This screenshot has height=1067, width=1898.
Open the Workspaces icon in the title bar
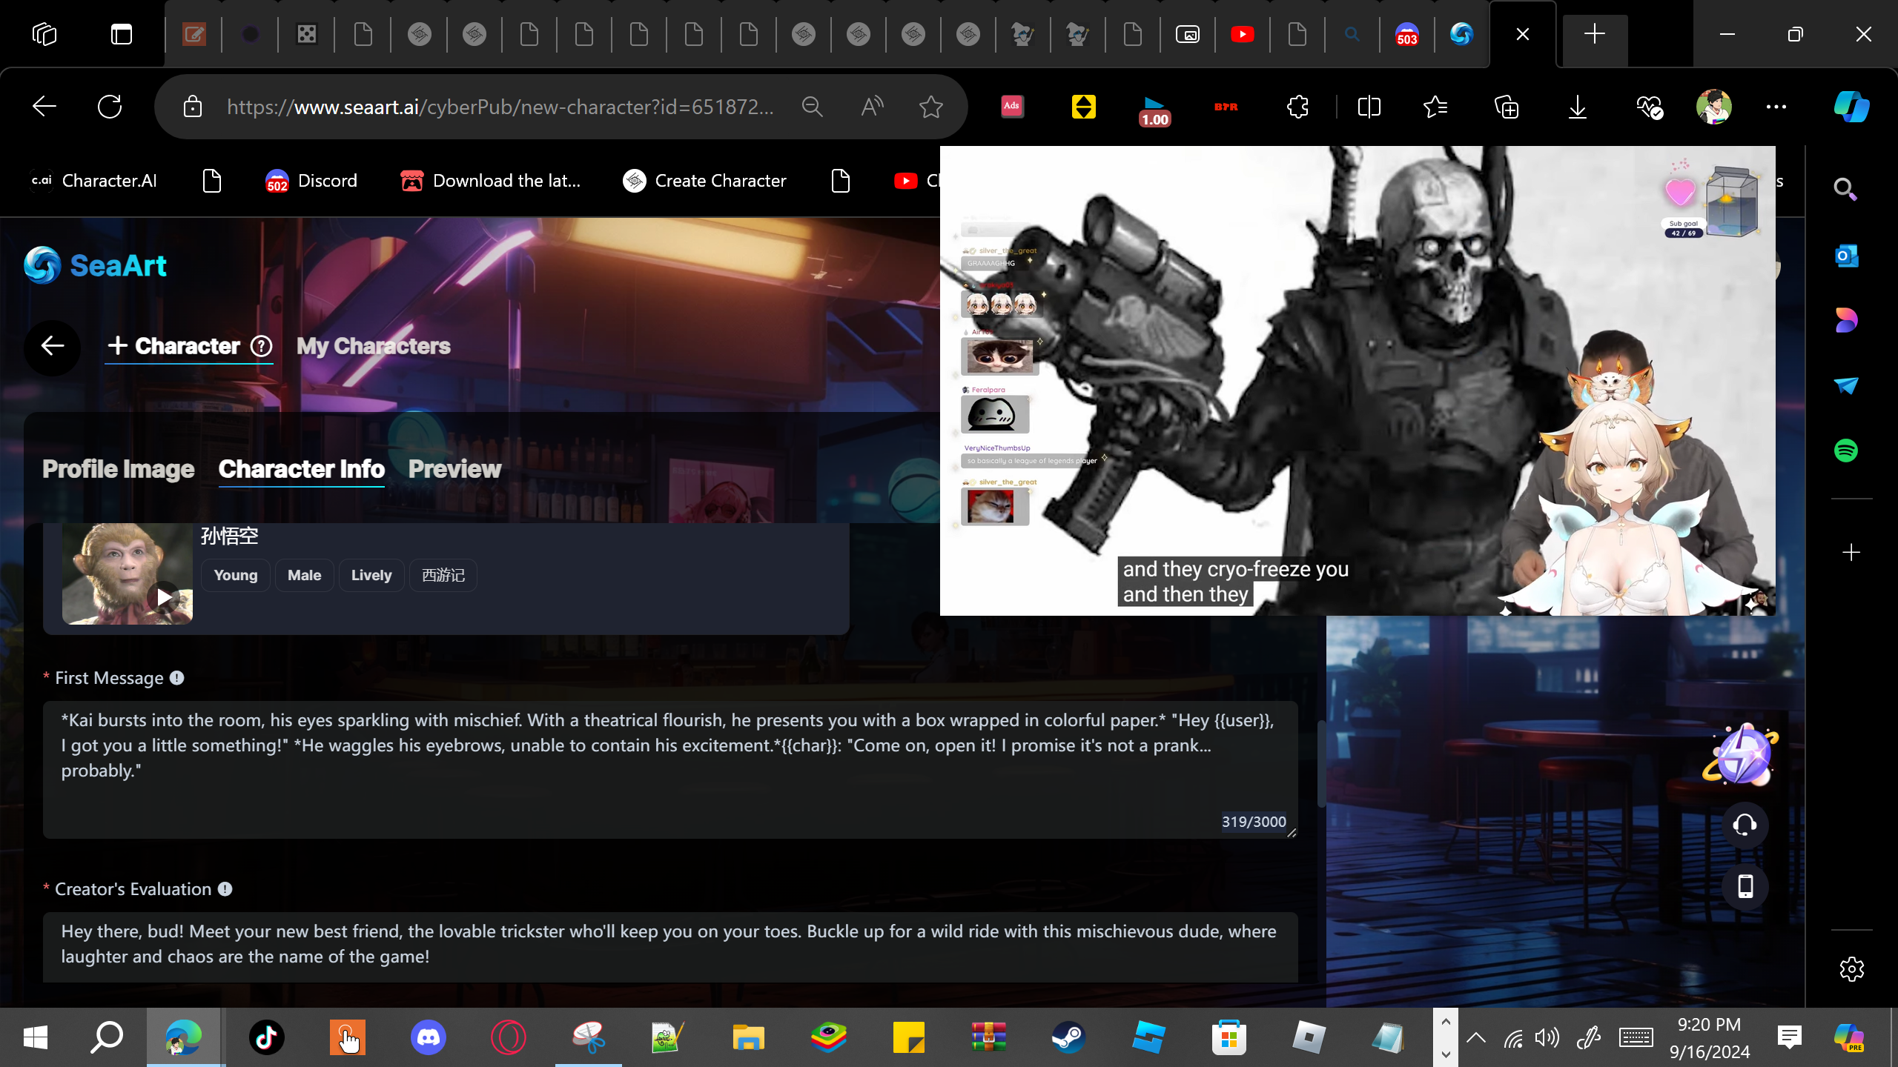(x=44, y=34)
